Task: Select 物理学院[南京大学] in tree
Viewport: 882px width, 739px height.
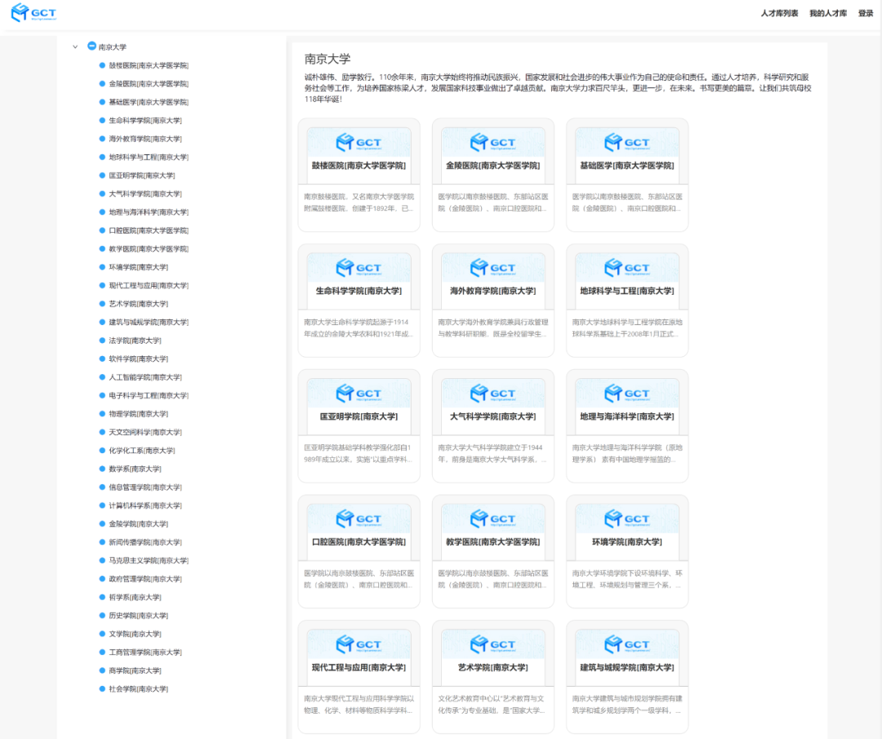Action: point(138,414)
